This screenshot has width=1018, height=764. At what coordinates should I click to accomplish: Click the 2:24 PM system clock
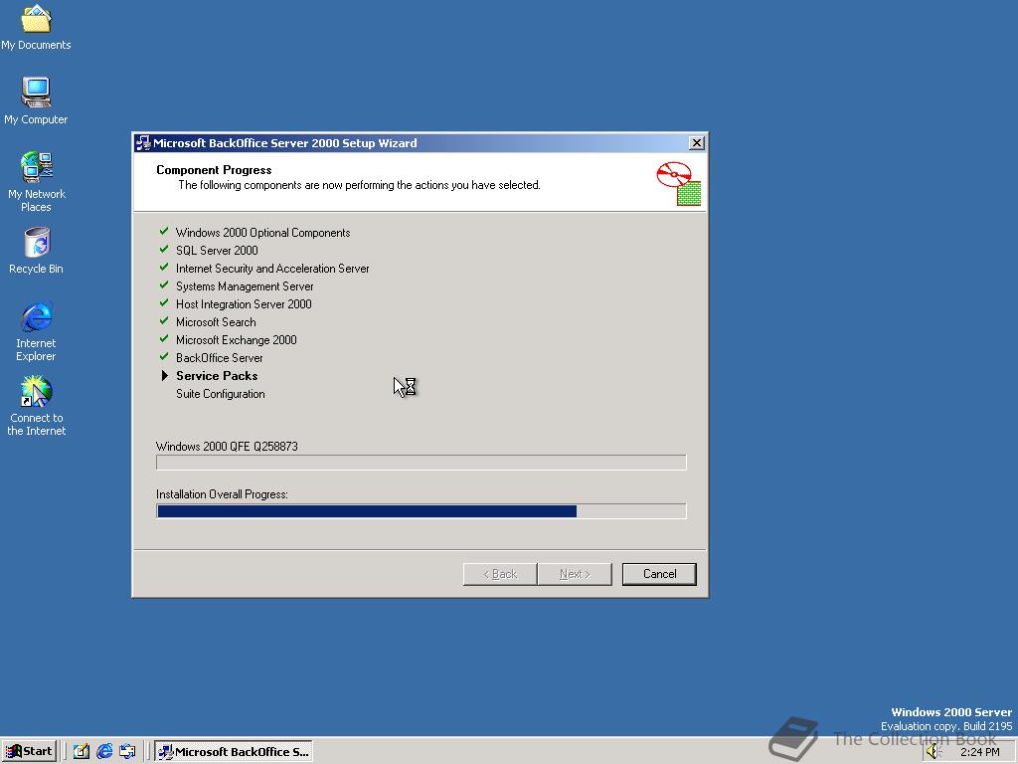[979, 752]
